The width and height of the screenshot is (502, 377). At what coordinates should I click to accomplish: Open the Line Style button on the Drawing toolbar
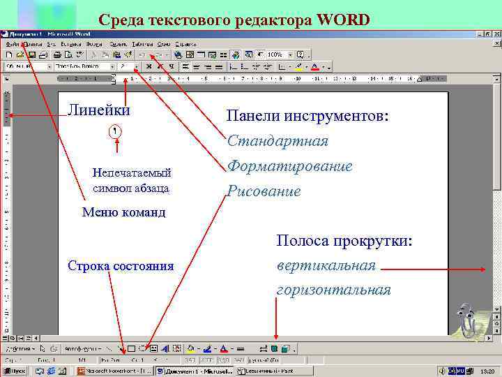point(241,348)
